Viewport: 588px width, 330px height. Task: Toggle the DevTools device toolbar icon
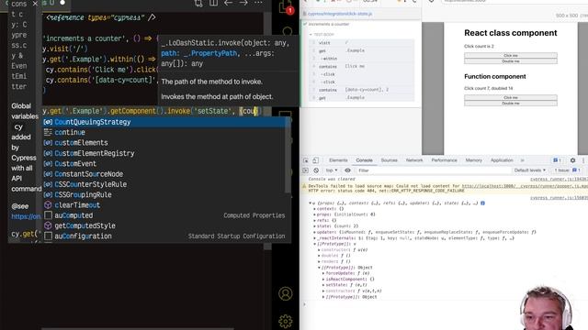(315, 160)
